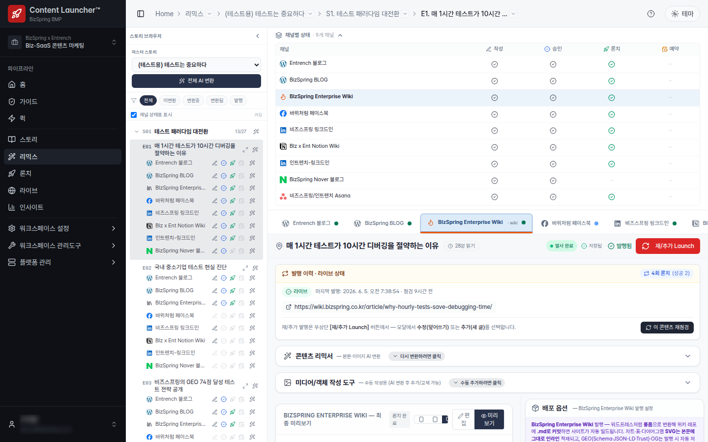708x442 pixels.
Task: Select the 변환됨 filter chip
Action: [217, 101]
